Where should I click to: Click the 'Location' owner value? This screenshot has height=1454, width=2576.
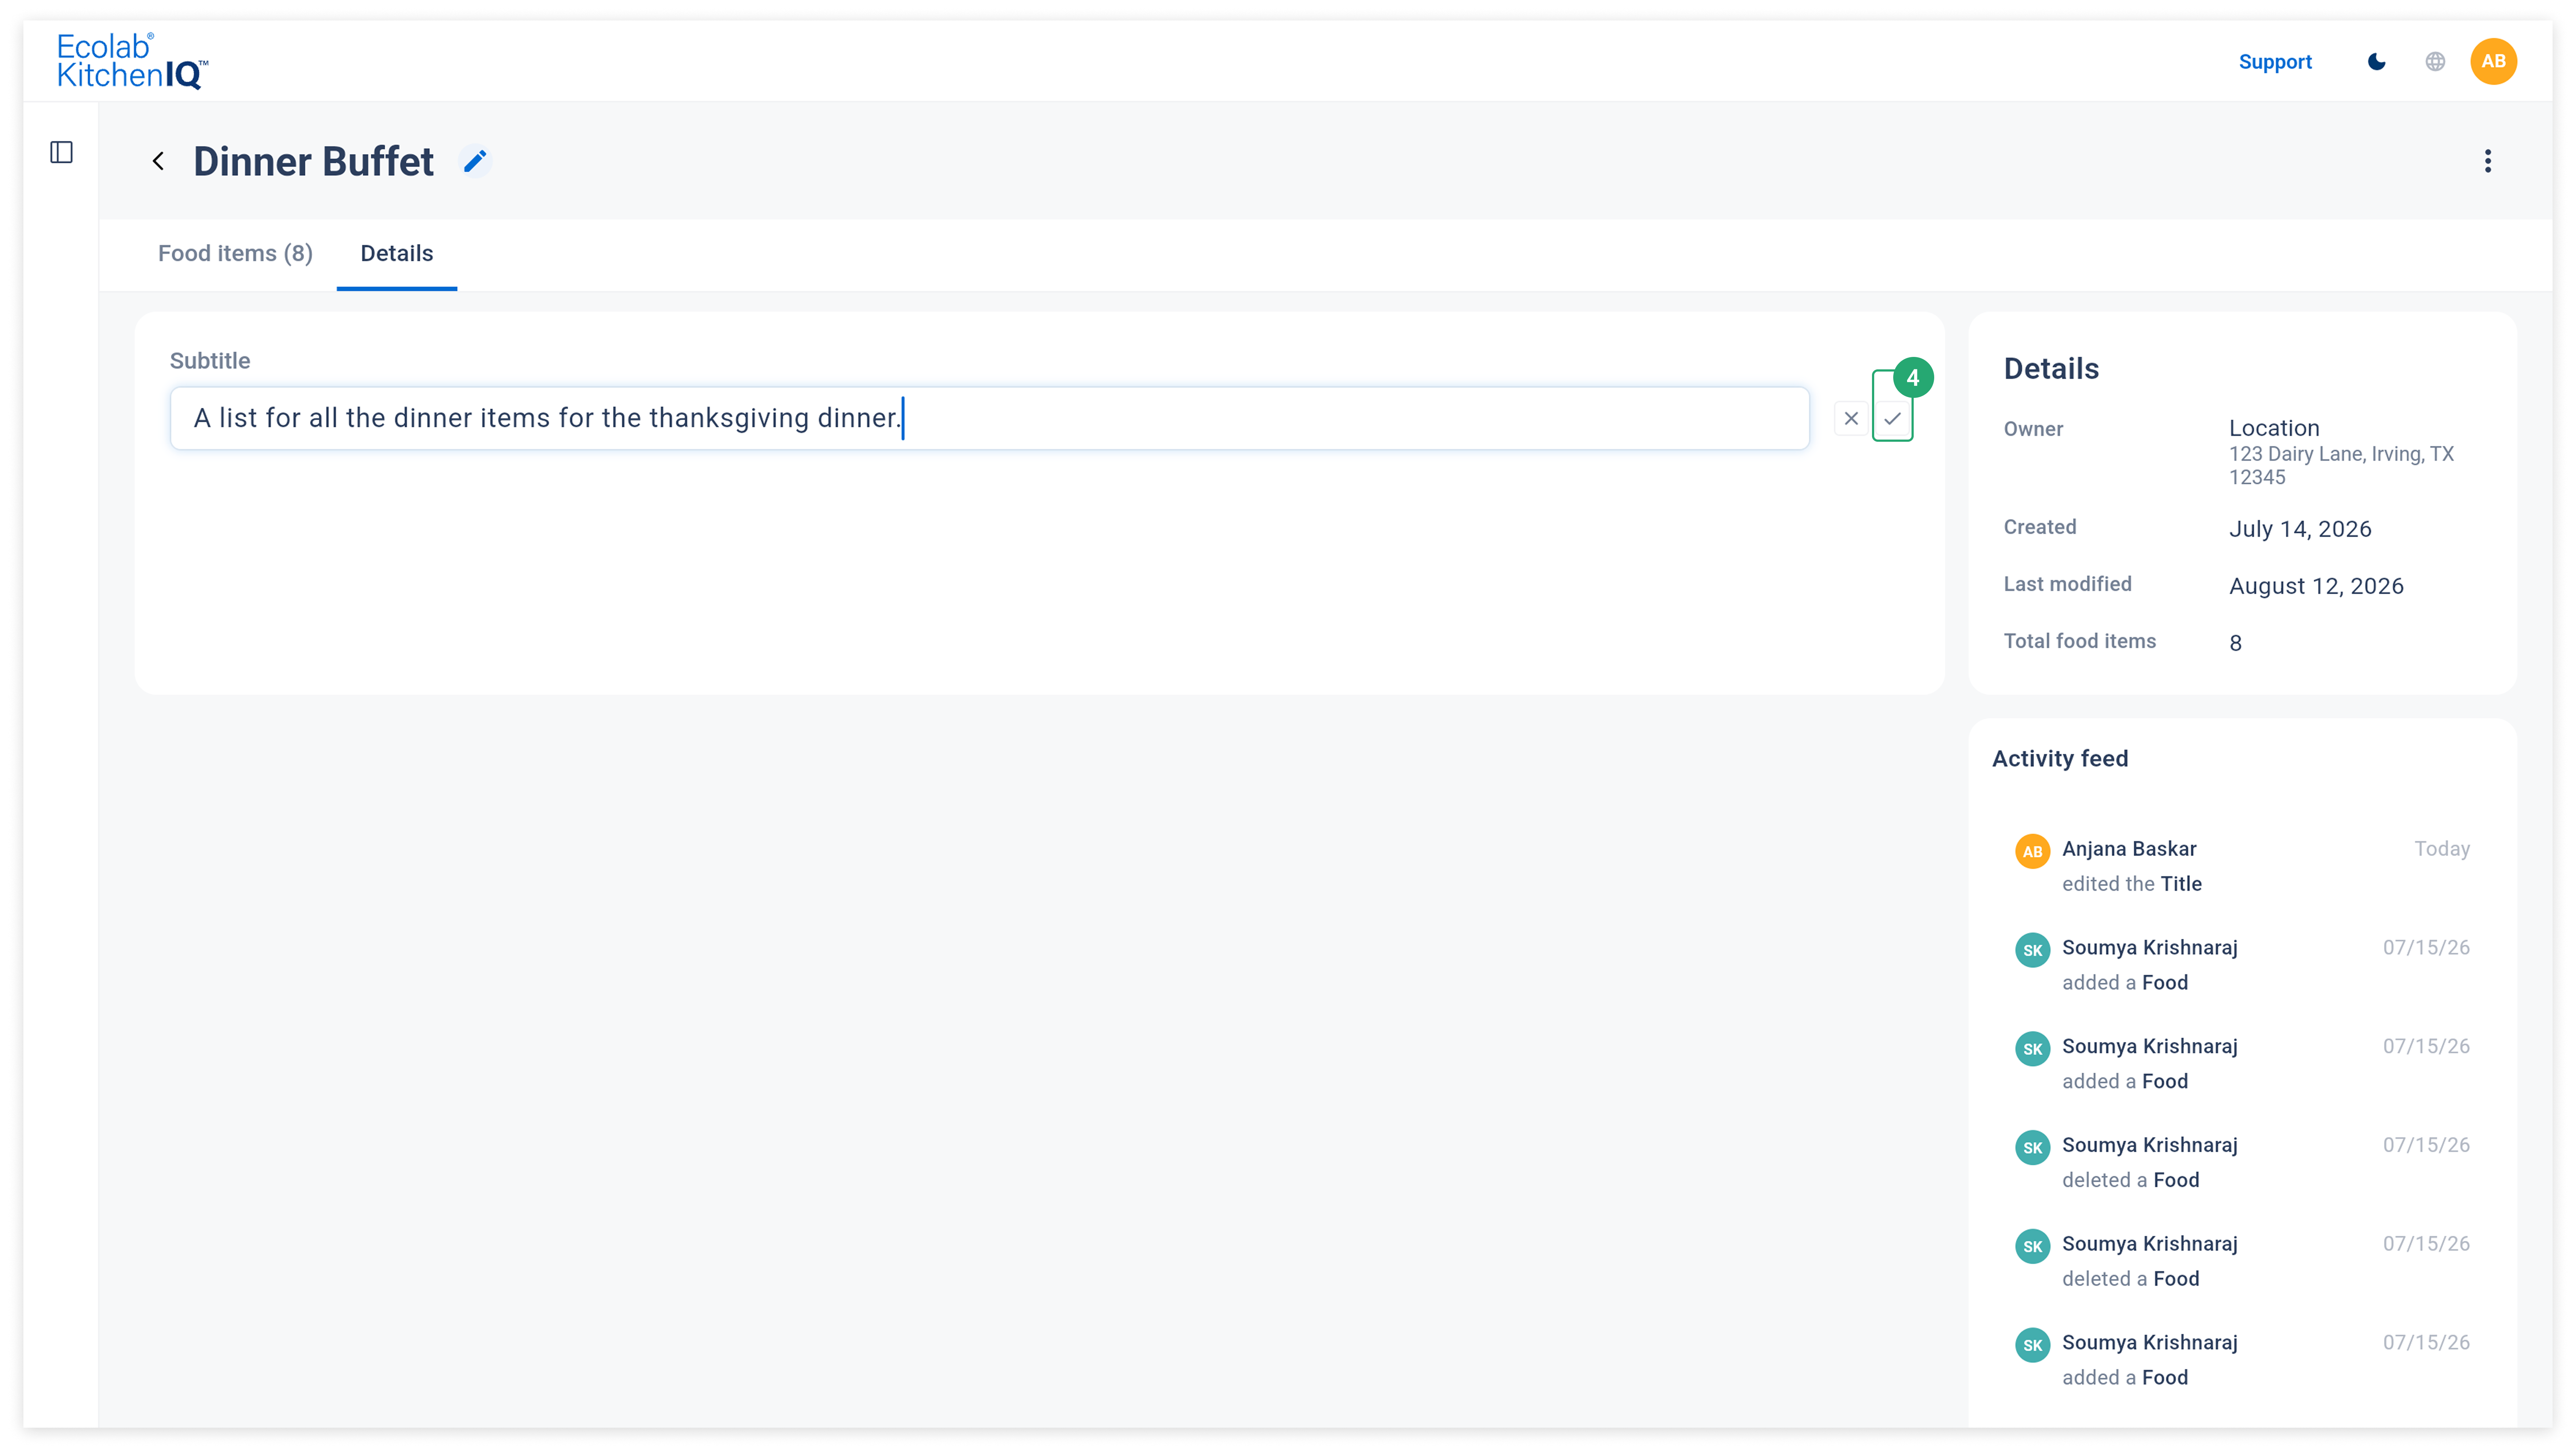point(2274,428)
